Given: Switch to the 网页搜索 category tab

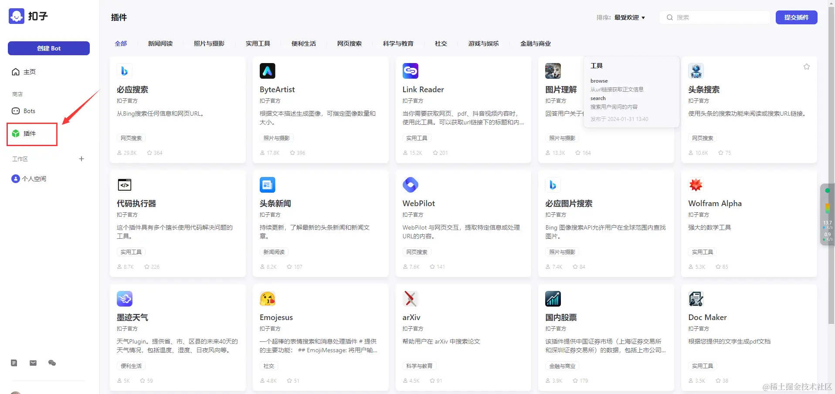Looking at the screenshot, I should (350, 43).
